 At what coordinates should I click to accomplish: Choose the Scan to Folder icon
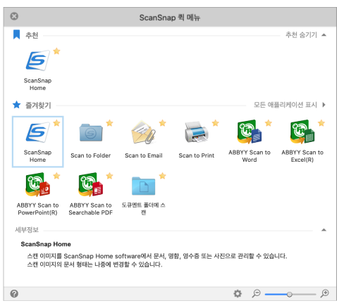tap(91, 132)
